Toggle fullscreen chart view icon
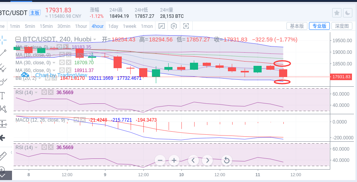This screenshot has height=182, width=357. coord(186,26)
